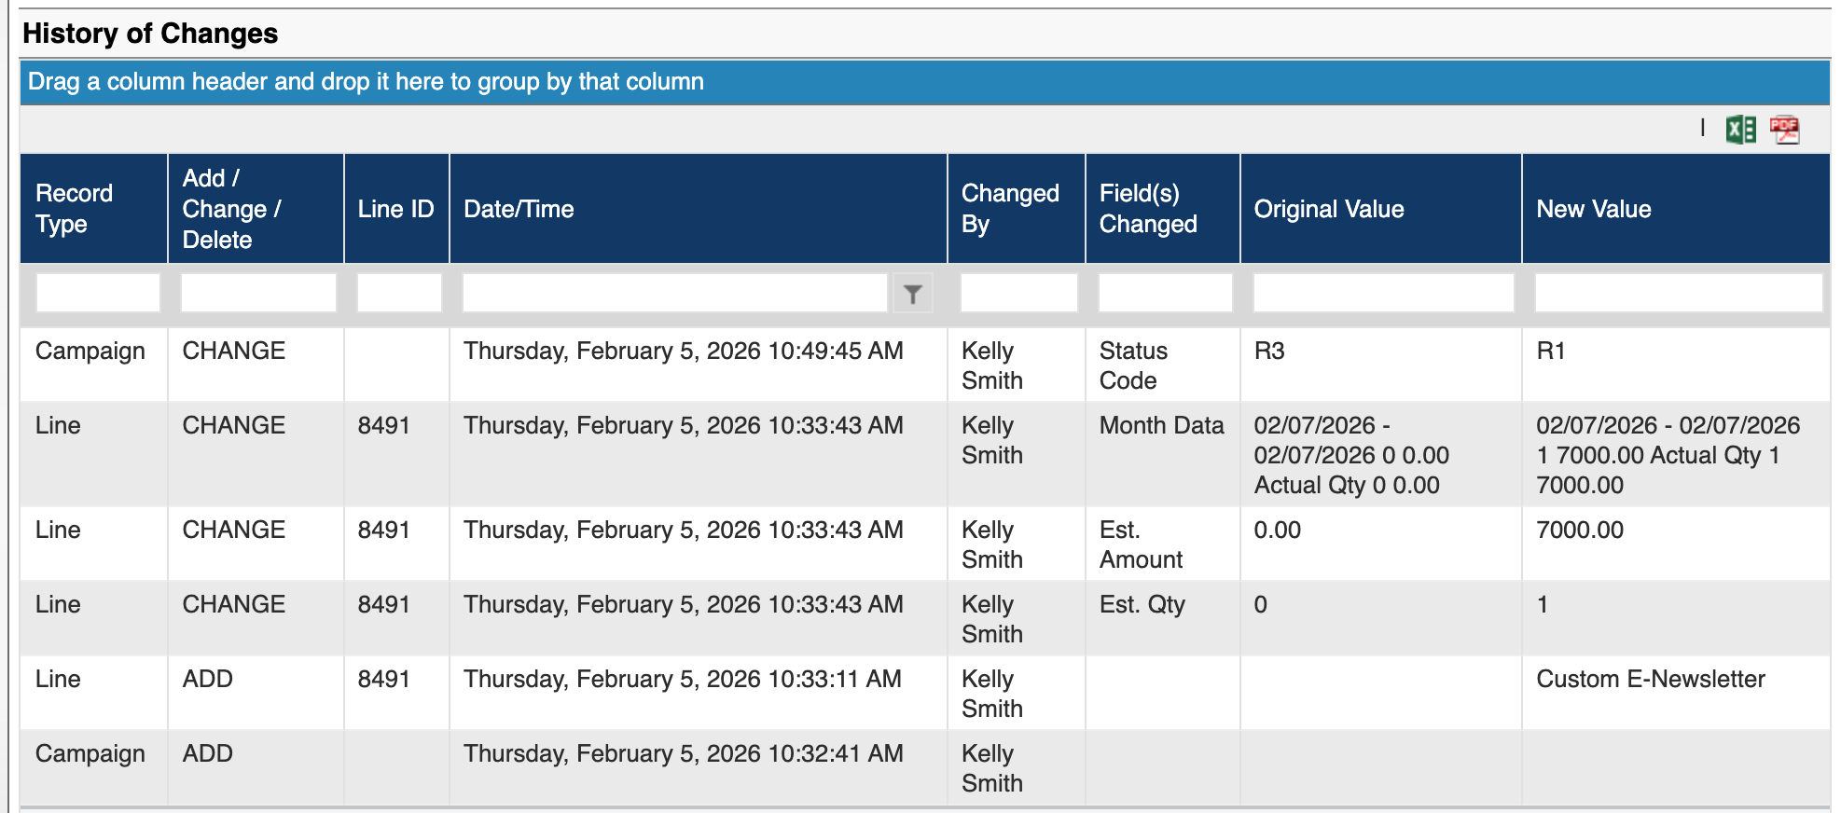Sort by Field(s) Changed header
This screenshot has width=1841, height=813.
coord(1148,209)
